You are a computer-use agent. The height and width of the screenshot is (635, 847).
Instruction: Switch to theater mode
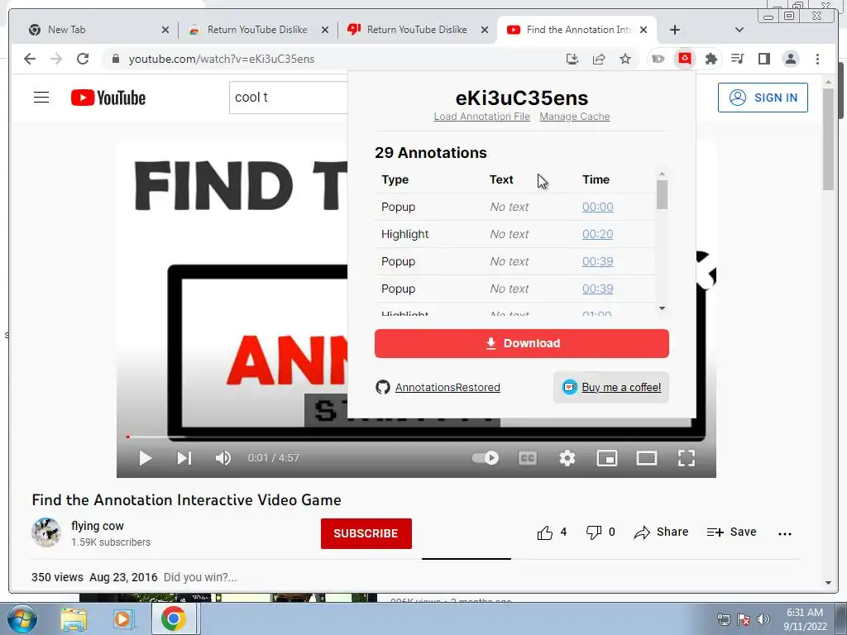647,458
